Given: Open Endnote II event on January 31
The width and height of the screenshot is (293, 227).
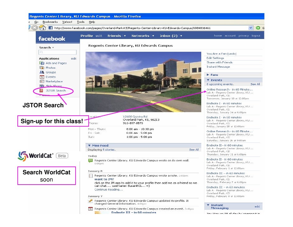Looking at the screenshot, I should [225, 145].
